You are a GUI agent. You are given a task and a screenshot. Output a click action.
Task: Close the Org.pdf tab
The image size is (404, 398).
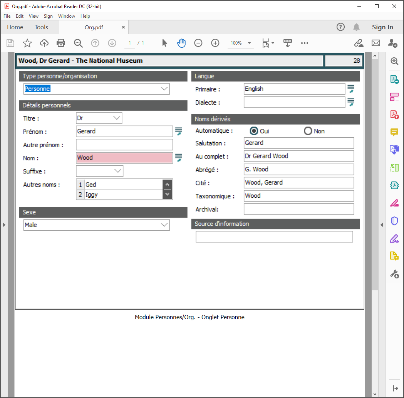123,27
